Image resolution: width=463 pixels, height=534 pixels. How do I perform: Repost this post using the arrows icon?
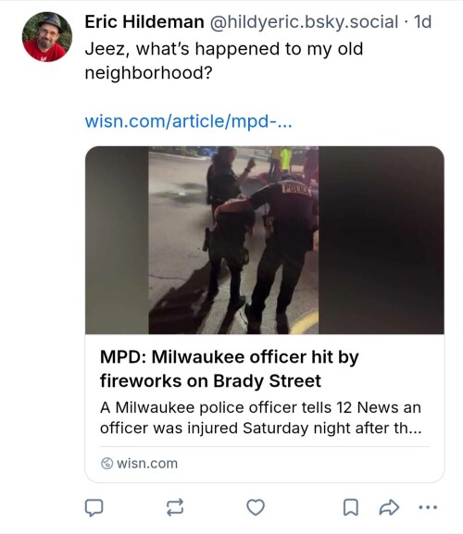(x=175, y=507)
